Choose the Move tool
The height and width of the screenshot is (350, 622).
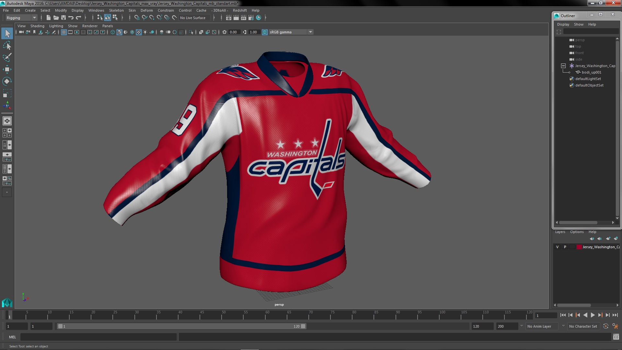7,69
